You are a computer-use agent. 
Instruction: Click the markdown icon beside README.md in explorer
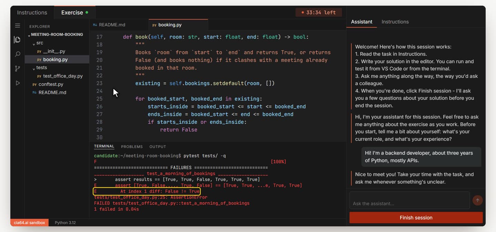tap(34, 92)
